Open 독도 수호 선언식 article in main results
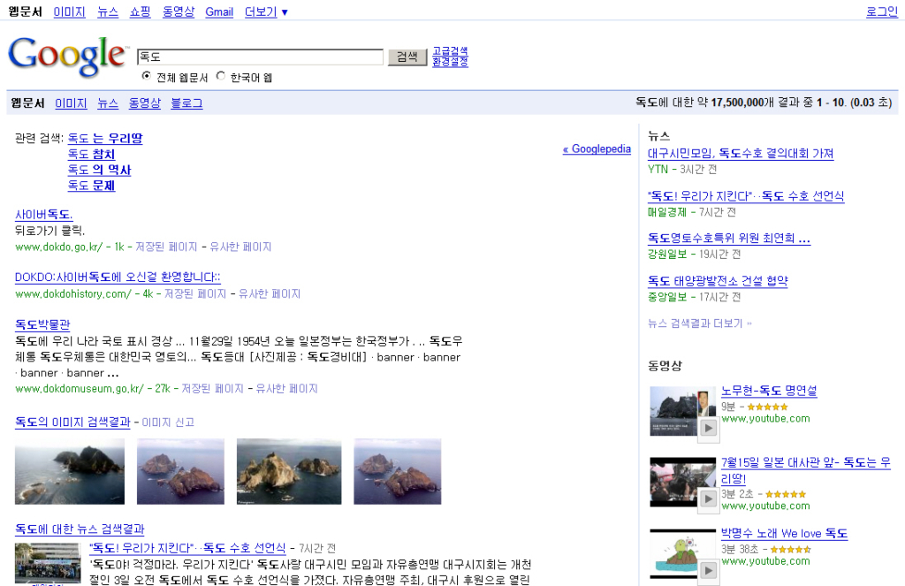905x586 pixels. (187, 548)
